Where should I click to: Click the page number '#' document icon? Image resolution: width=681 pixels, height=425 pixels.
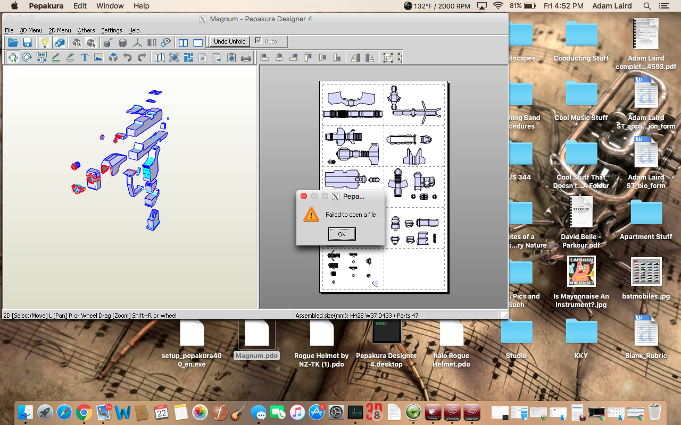203,57
